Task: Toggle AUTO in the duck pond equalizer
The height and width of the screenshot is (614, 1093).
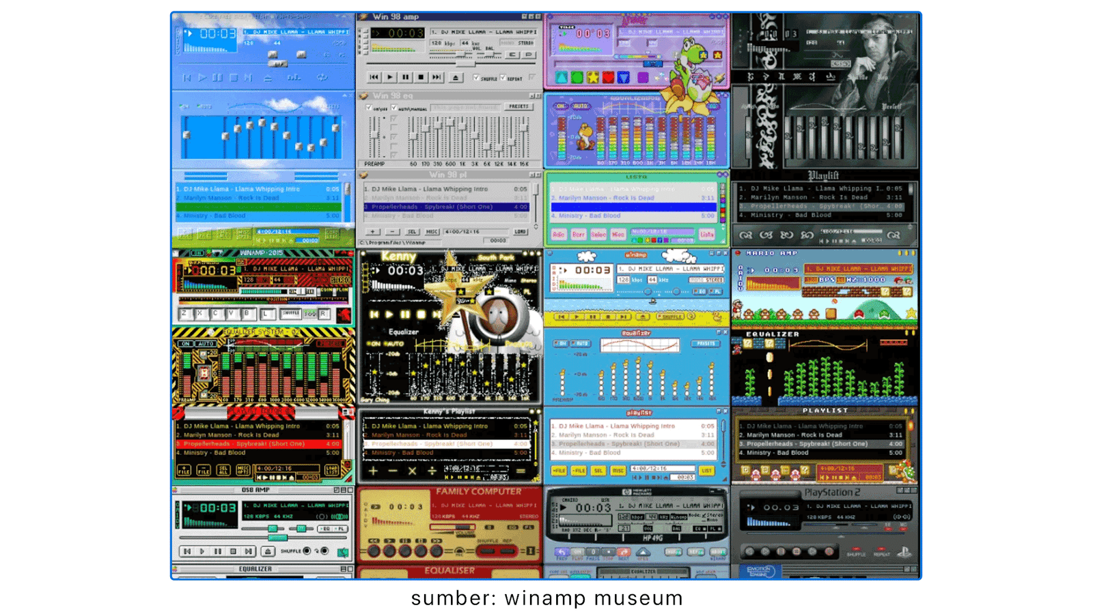Action: click(581, 343)
